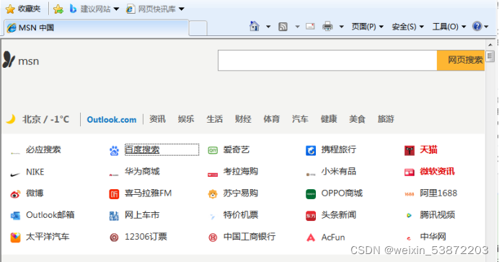499x262 pixels.
Task: Open the 特价机票 link
Action: (x=241, y=215)
